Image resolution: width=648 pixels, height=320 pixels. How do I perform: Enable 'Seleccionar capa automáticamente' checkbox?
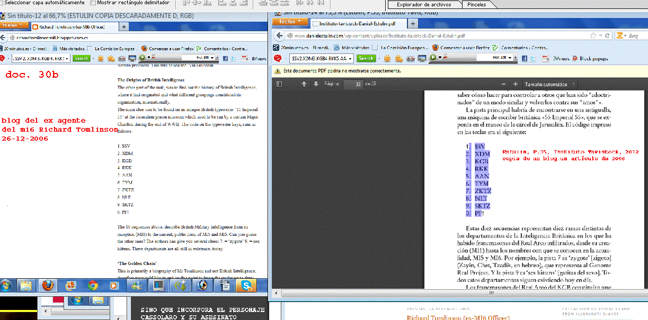tap(2, 3)
